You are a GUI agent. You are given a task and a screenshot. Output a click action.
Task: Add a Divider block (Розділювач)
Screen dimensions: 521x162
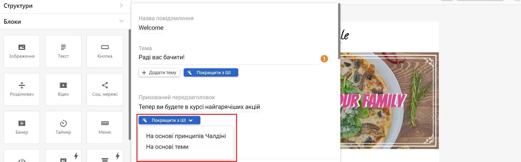22,89
